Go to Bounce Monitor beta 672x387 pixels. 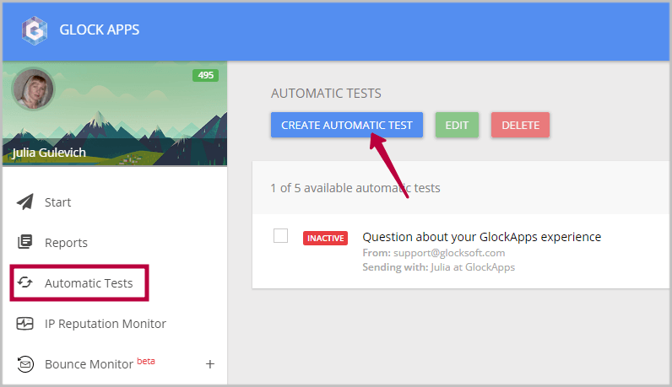point(100,363)
